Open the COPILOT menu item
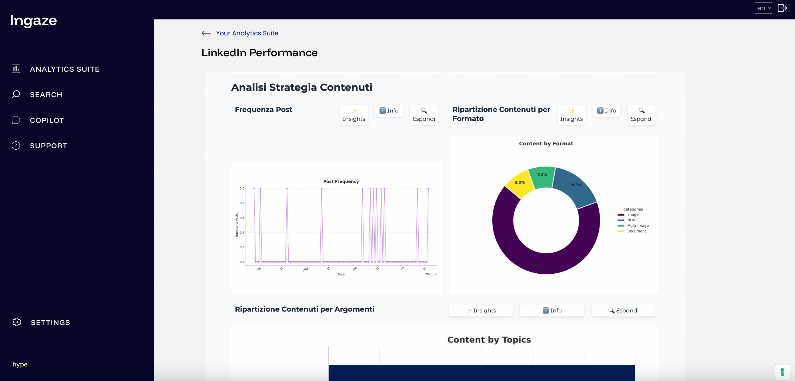Viewport: 795px width, 381px height. pos(47,120)
